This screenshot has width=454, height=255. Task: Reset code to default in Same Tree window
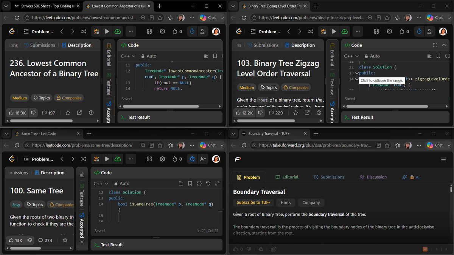coord(208,184)
